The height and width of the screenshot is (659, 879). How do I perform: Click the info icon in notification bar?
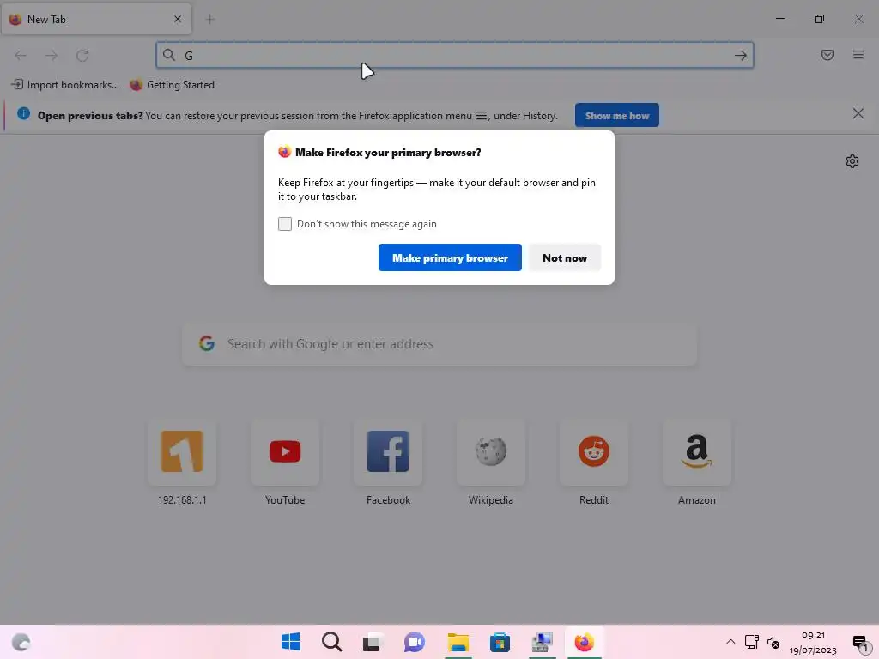click(x=23, y=114)
